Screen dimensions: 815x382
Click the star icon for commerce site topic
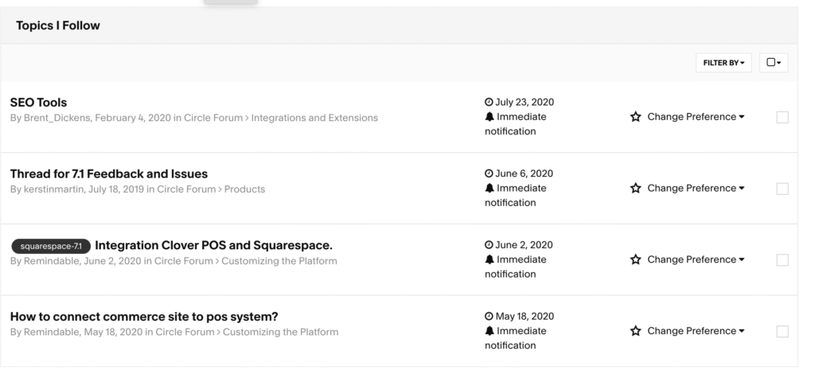click(x=636, y=331)
